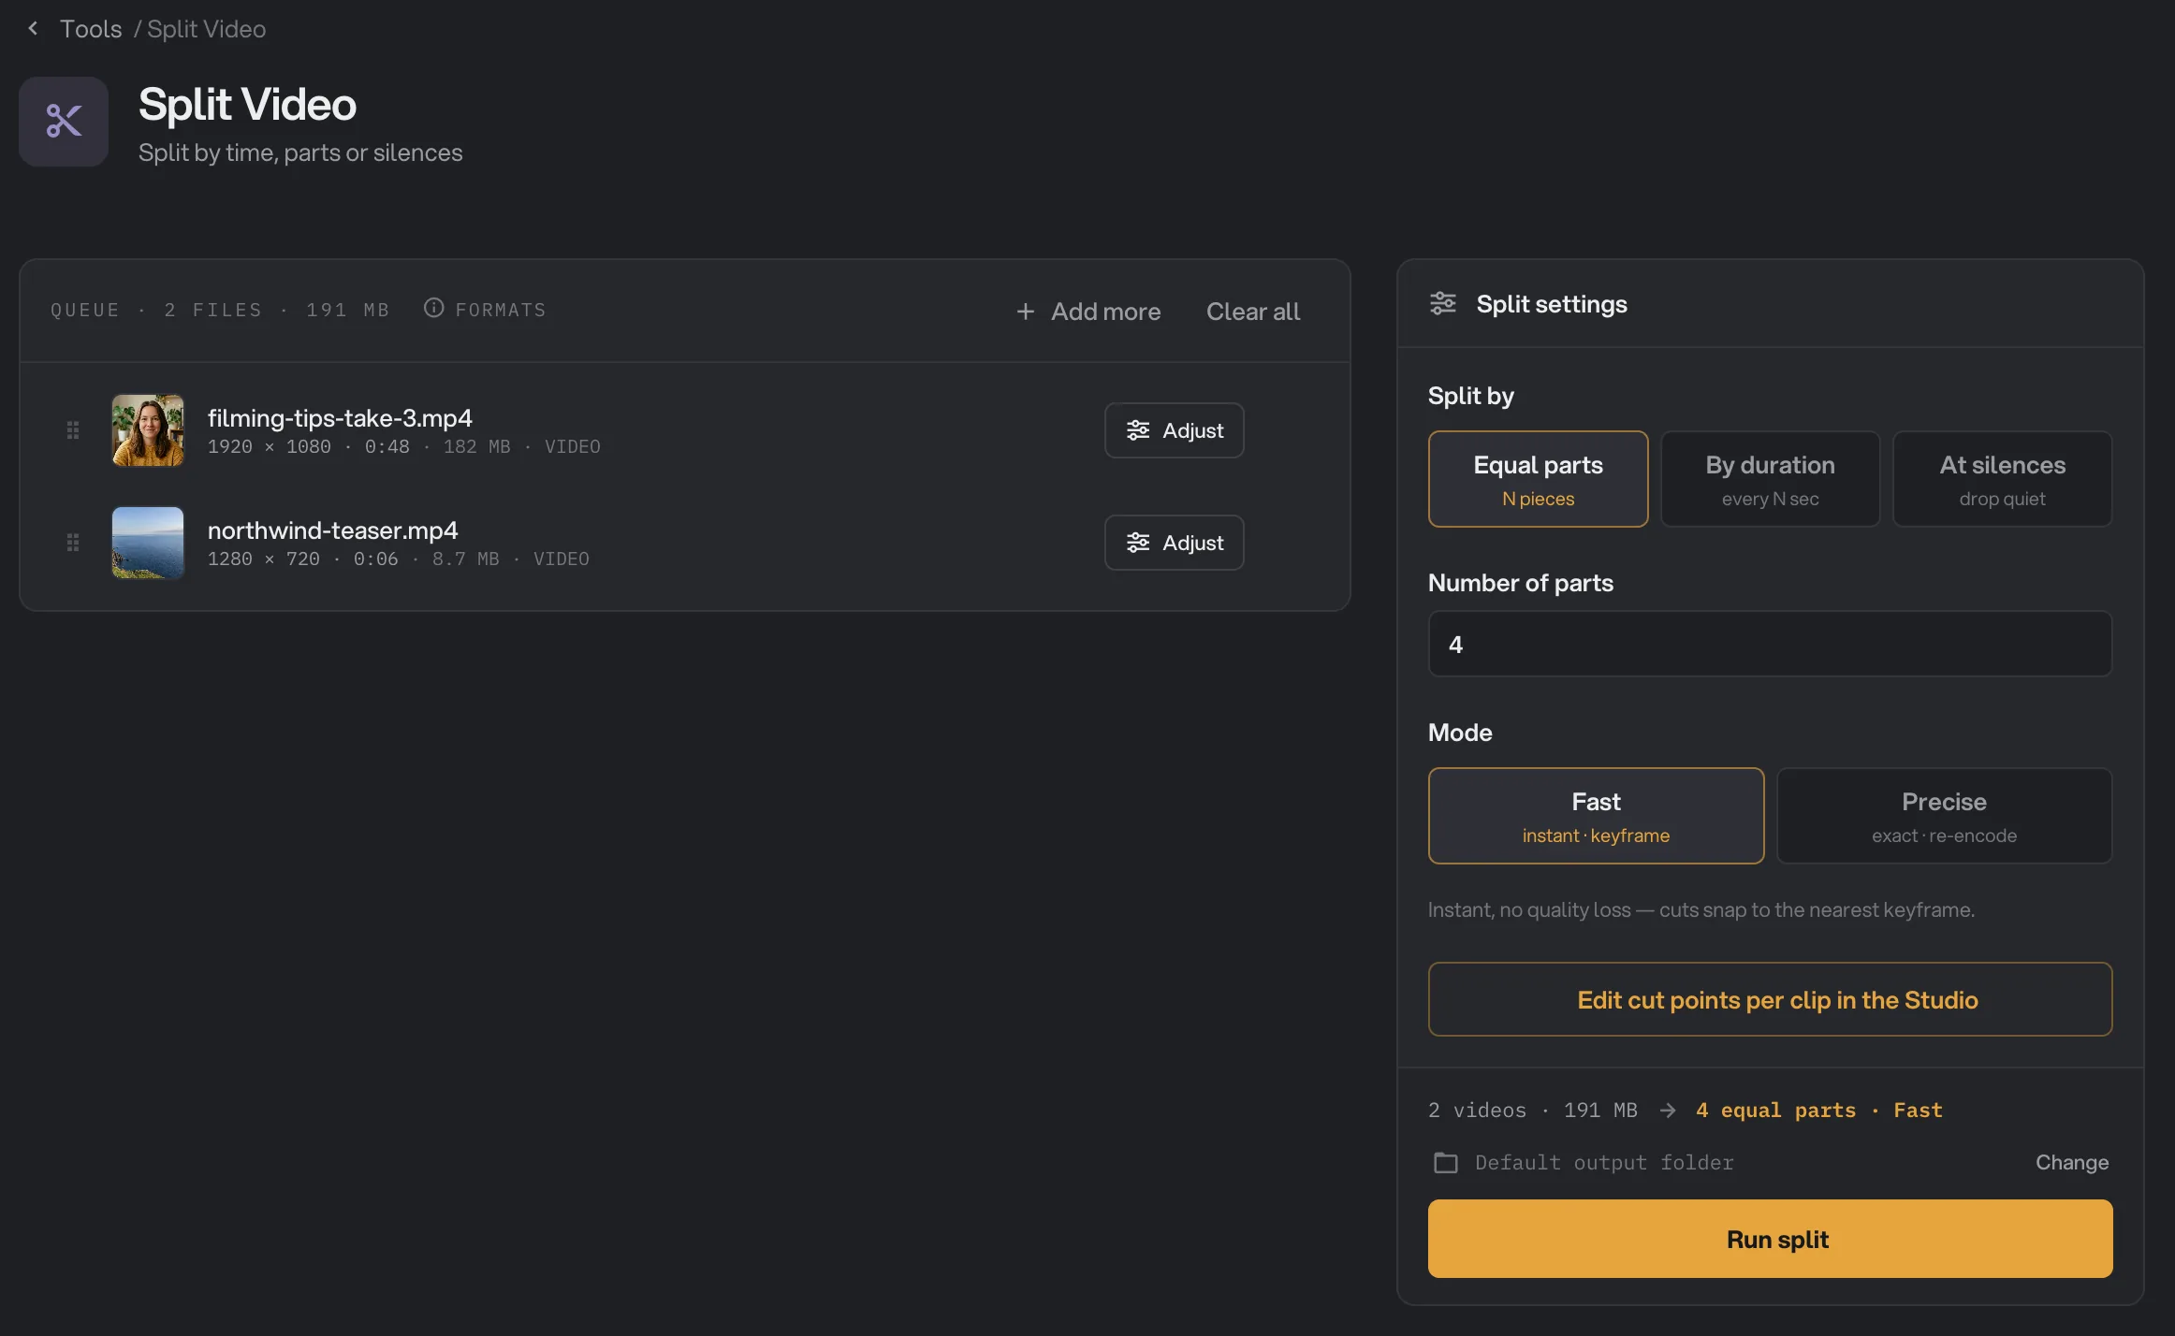
Task: Click the northwind-teaser.mp4 thumbnail
Action: [148, 543]
